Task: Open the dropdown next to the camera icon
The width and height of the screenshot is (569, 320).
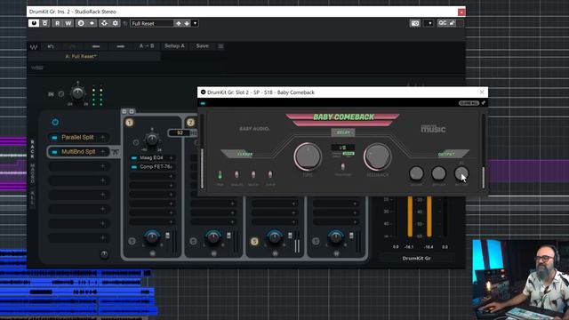Action: click(x=429, y=23)
